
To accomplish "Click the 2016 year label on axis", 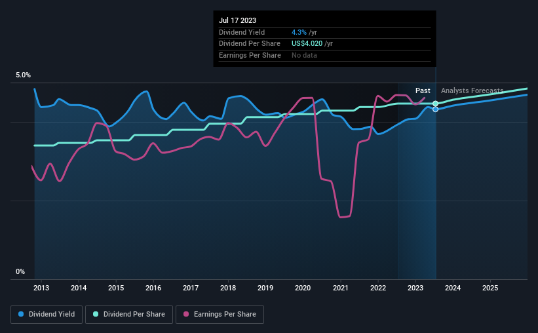I will [x=153, y=288].
